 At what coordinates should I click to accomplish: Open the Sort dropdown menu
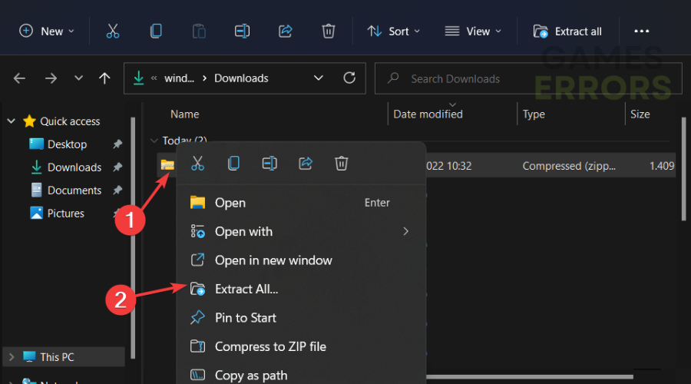tap(394, 31)
